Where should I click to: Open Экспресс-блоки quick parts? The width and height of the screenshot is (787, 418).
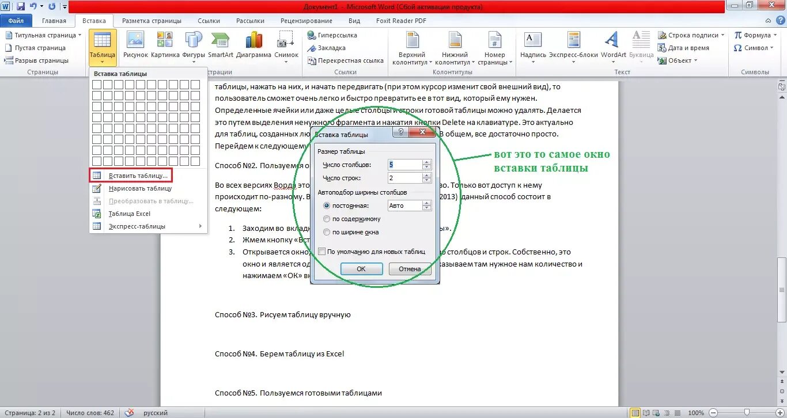(573, 47)
